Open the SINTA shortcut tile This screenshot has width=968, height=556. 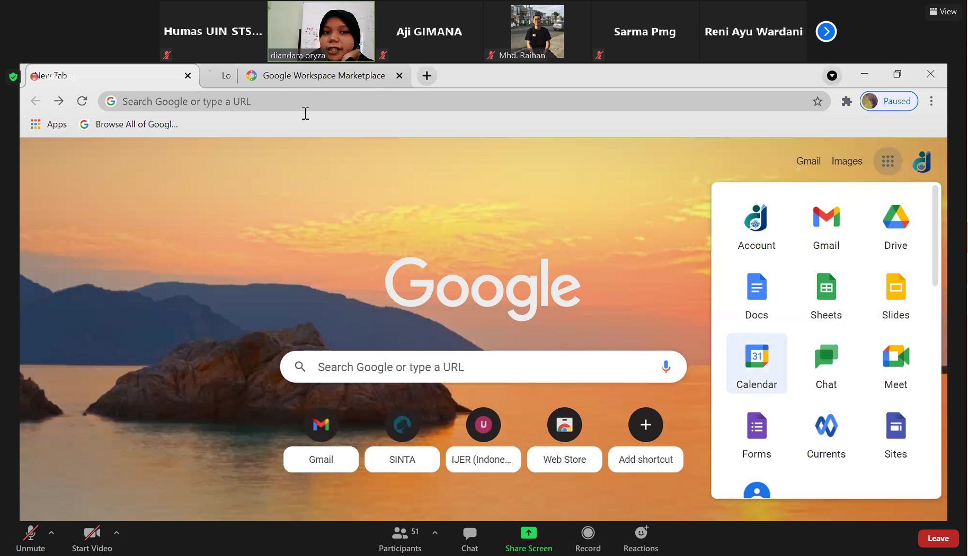click(402, 440)
